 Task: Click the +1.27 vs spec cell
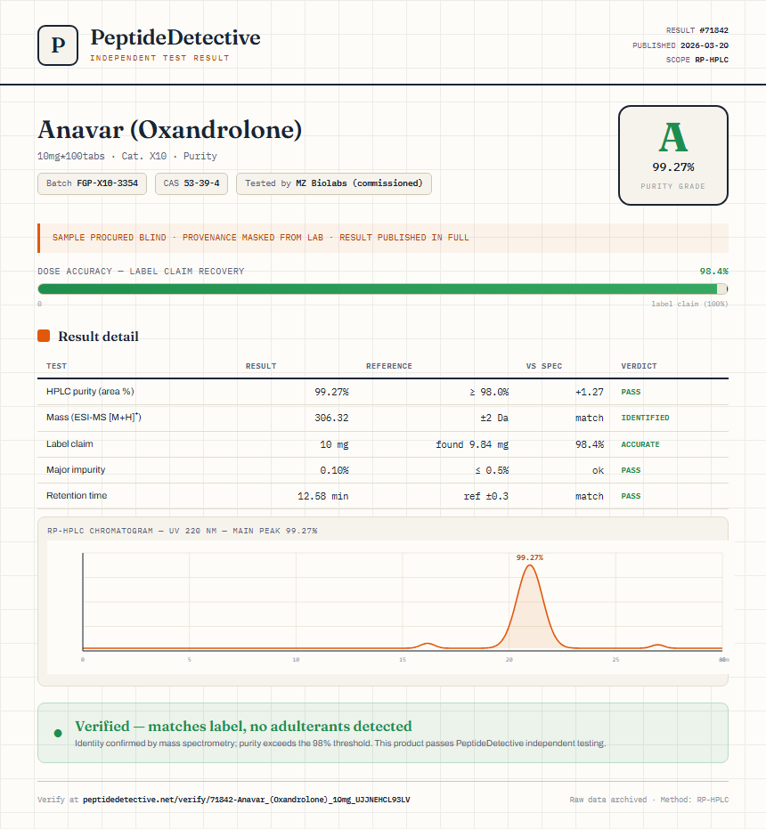coord(590,392)
